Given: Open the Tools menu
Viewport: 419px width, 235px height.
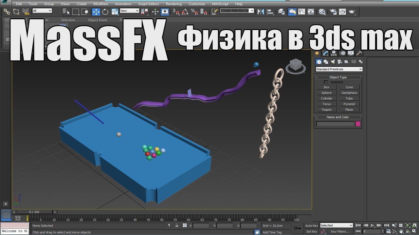Looking at the screenshot, I should (x=33, y=4).
